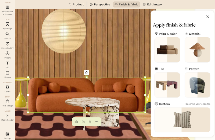Flip the selected sofa horizontally
This screenshot has width=215, height=140.
tap(77, 122)
